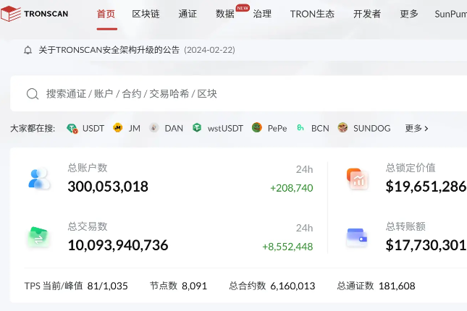
Task: Select the DAN trending search
Action: pyautogui.click(x=174, y=128)
